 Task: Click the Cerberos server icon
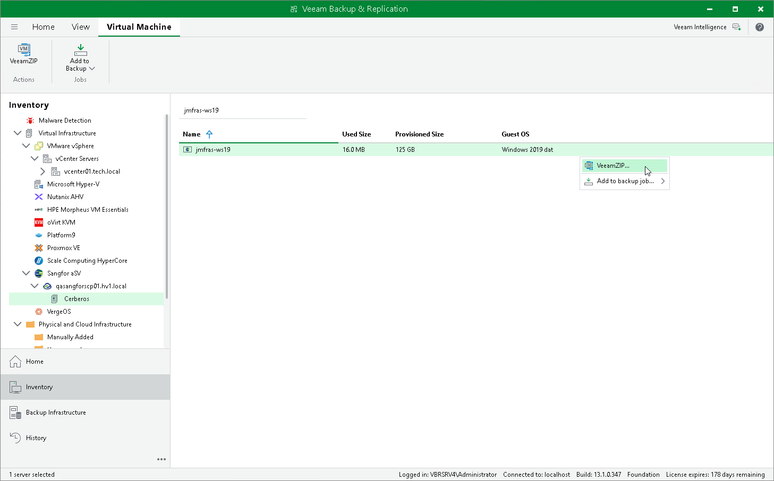55,299
